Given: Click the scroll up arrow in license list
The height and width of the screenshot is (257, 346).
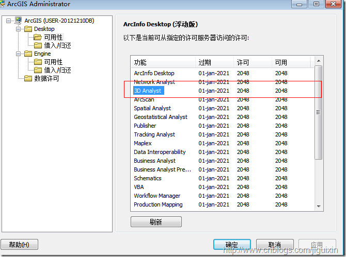Looking at the screenshot, I should click(319, 61).
